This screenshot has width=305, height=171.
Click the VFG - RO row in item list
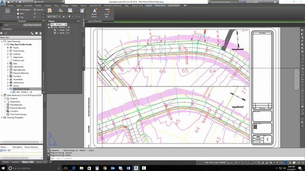pos(21,151)
